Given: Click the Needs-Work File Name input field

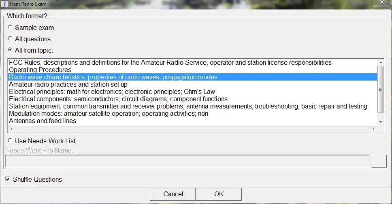Looking at the screenshot, I should pyautogui.click(x=187, y=161).
